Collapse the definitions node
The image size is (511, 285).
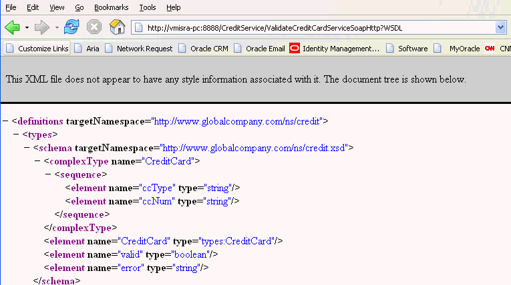[x=5, y=121]
